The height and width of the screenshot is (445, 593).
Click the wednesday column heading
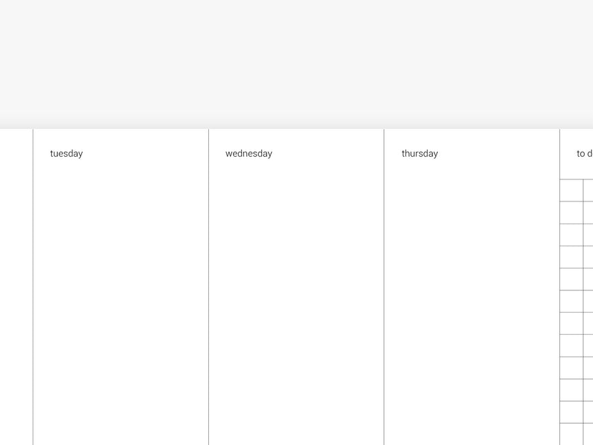[248, 154]
